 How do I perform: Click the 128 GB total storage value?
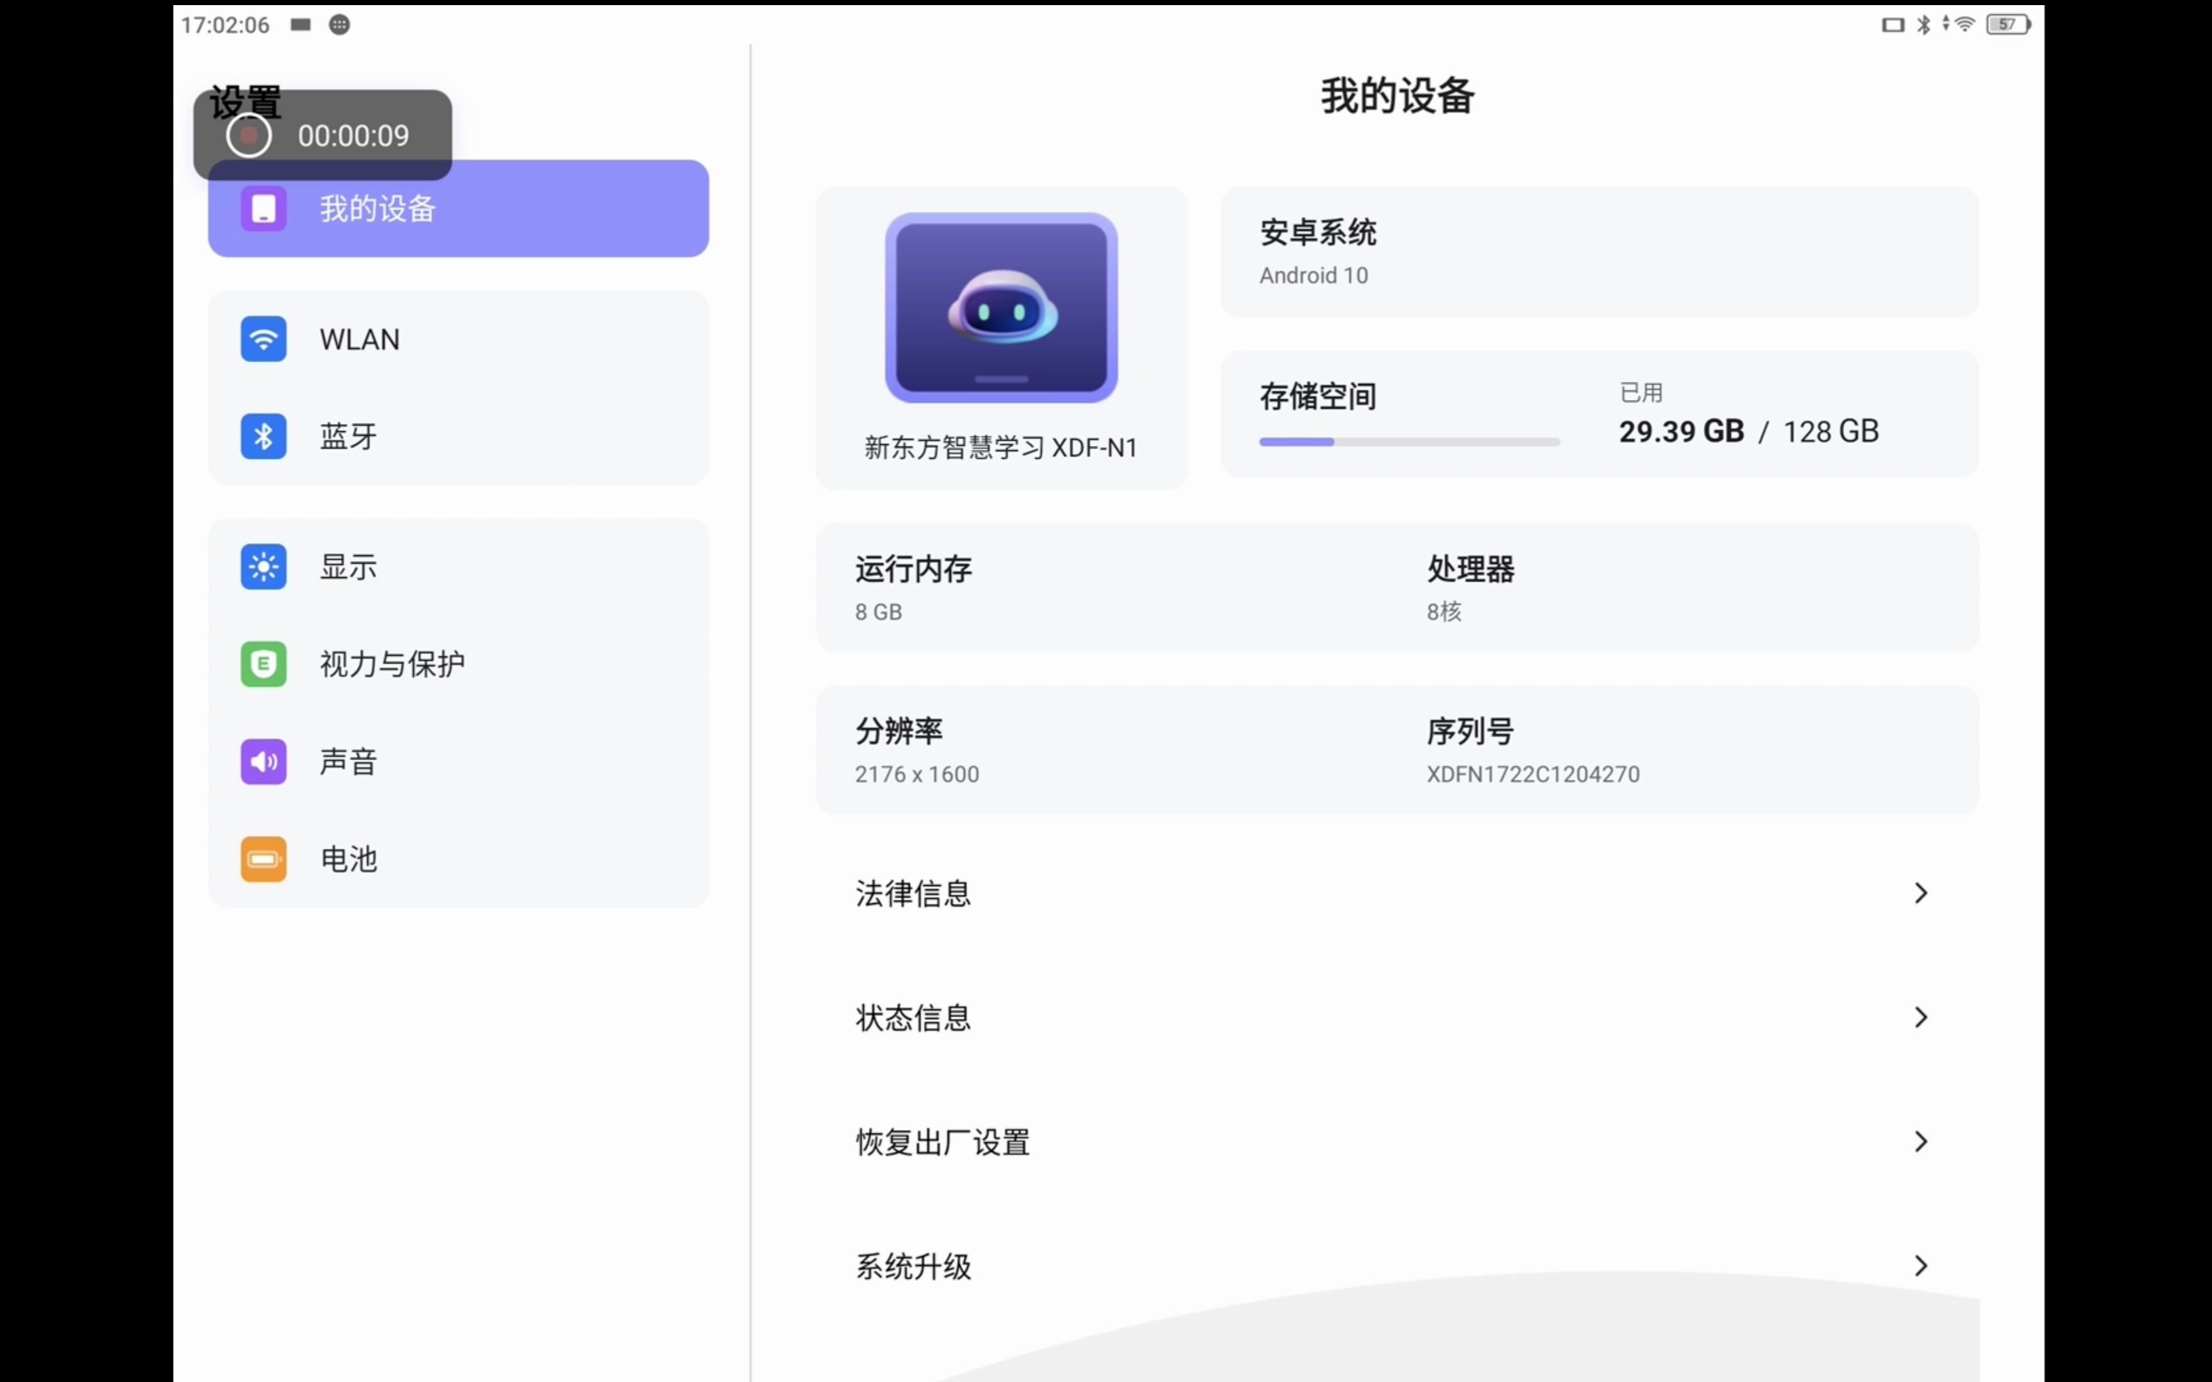point(1831,431)
